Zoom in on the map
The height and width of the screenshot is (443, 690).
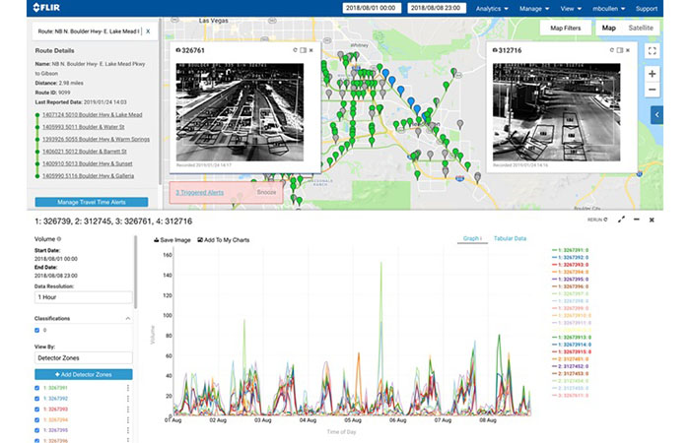click(653, 74)
